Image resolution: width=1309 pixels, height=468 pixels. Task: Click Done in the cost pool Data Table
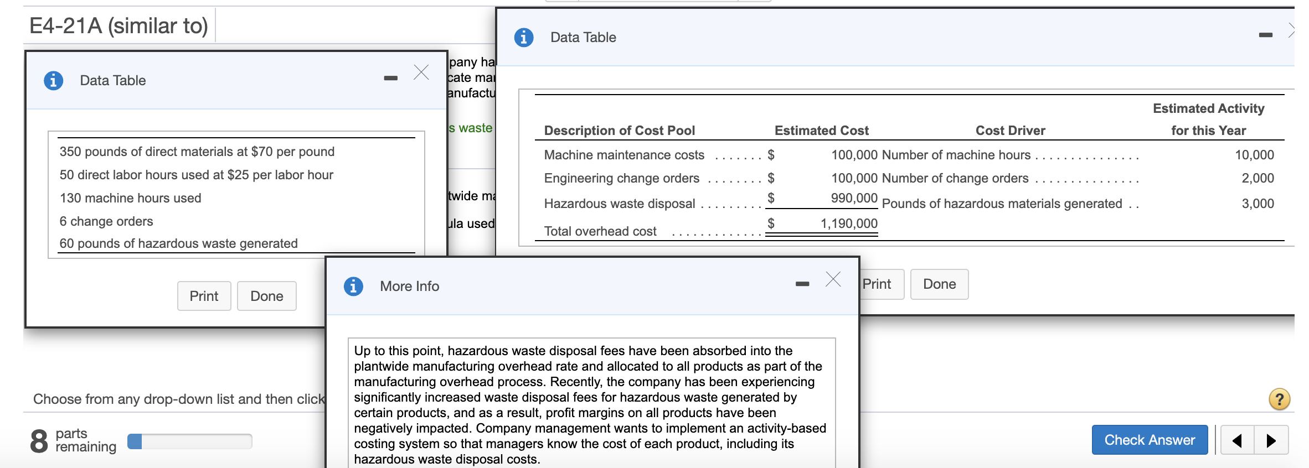click(x=940, y=284)
